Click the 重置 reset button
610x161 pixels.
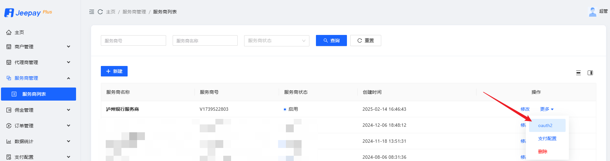pos(366,40)
